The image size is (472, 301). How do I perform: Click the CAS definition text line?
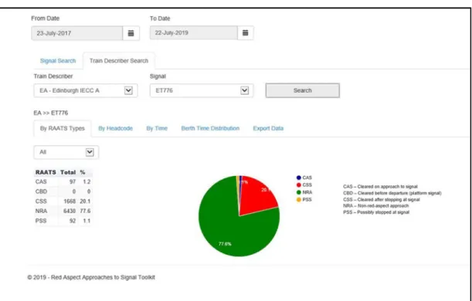click(380, 187)
